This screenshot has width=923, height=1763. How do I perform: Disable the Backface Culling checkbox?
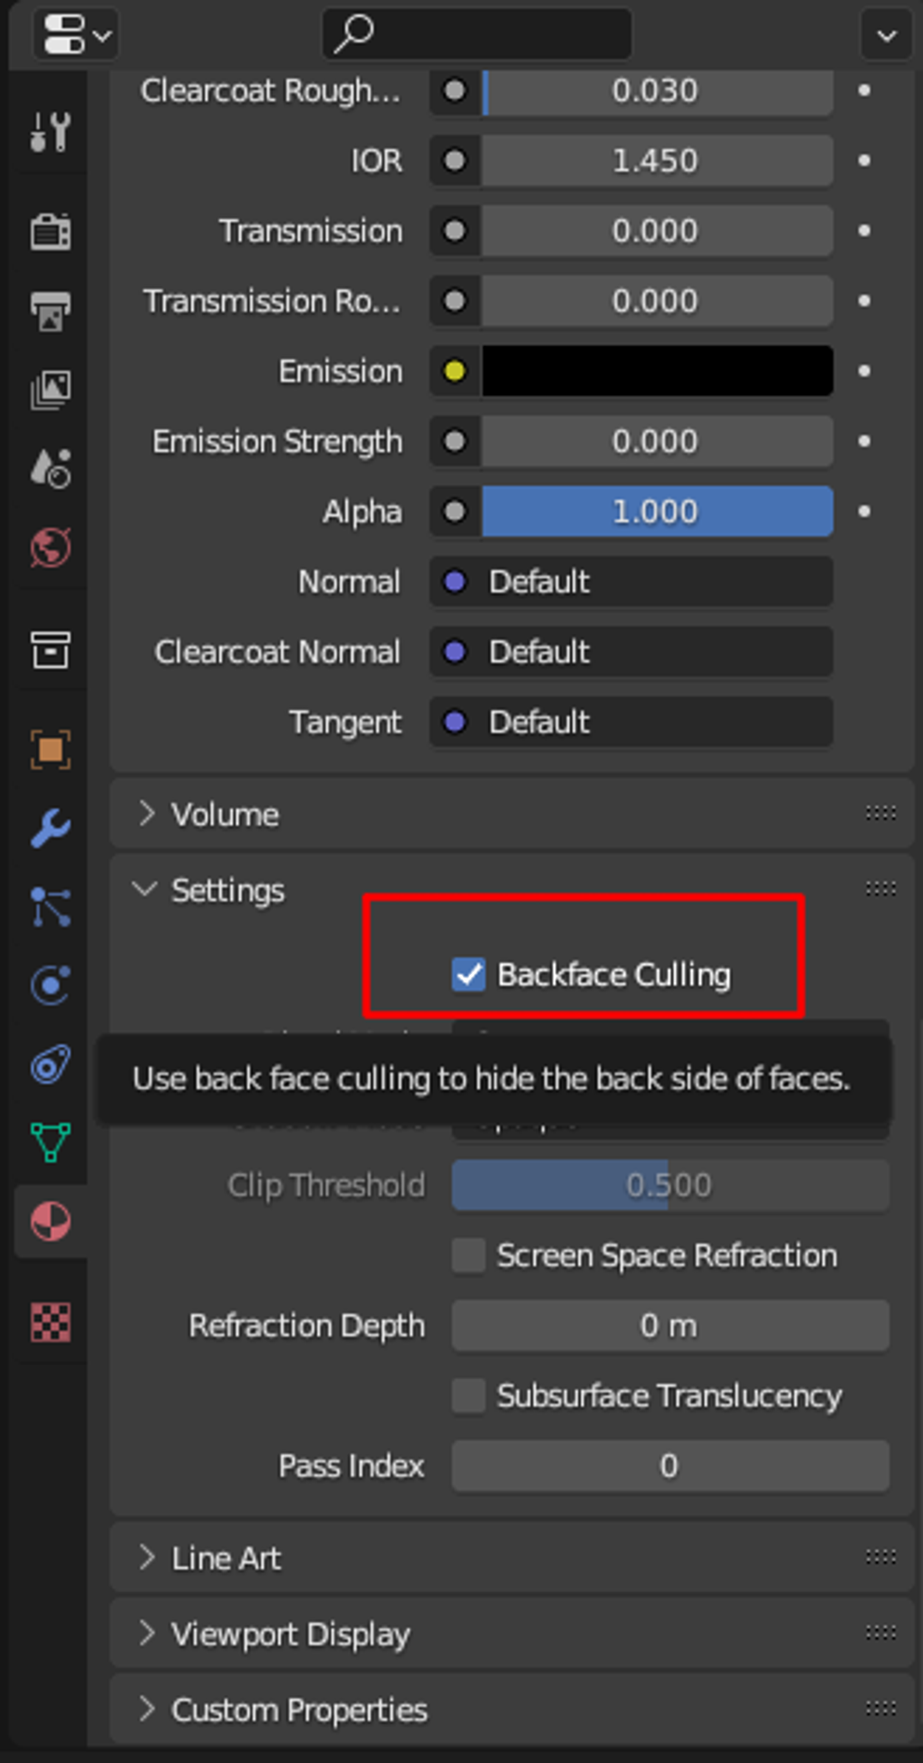[469, 974]
